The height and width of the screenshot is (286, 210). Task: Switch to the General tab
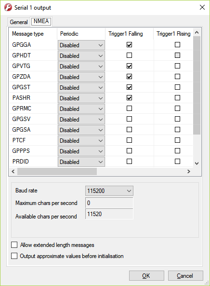tap(19, 22)
